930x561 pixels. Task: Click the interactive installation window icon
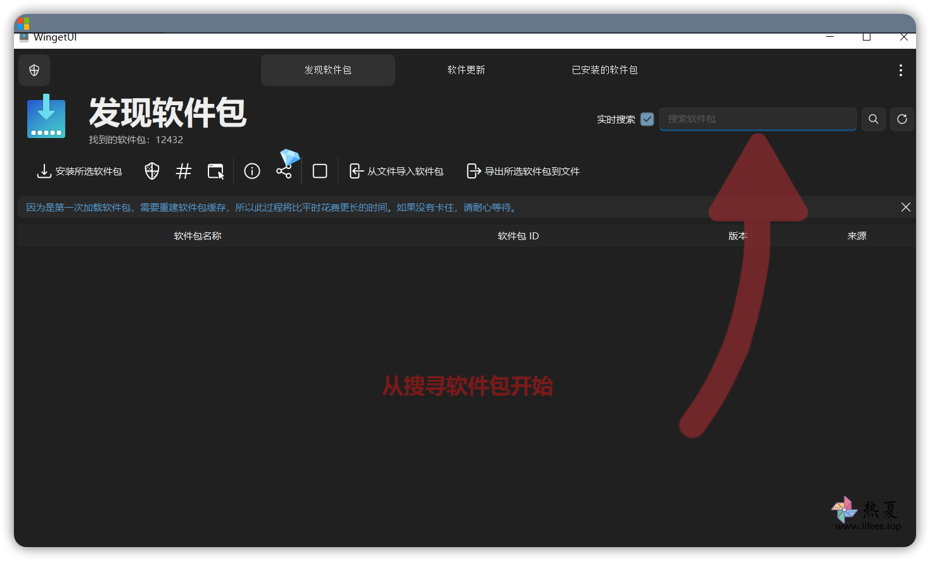point(216,171)
